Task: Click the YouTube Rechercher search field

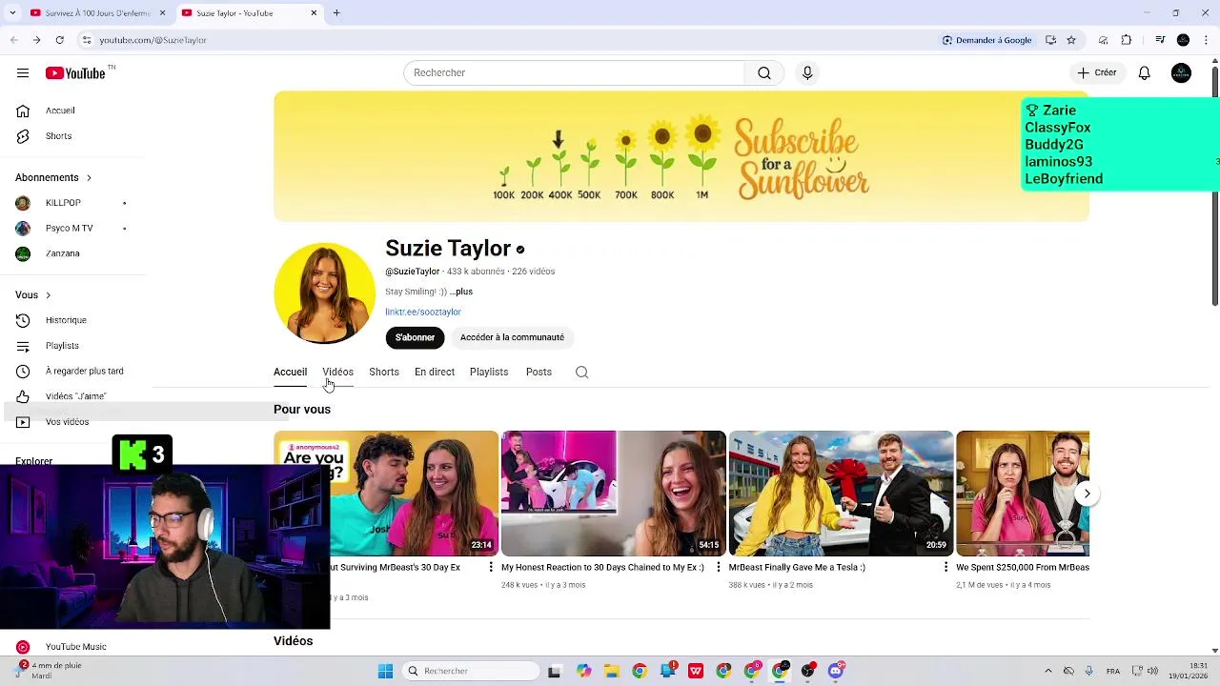Action: click(574, 73)
